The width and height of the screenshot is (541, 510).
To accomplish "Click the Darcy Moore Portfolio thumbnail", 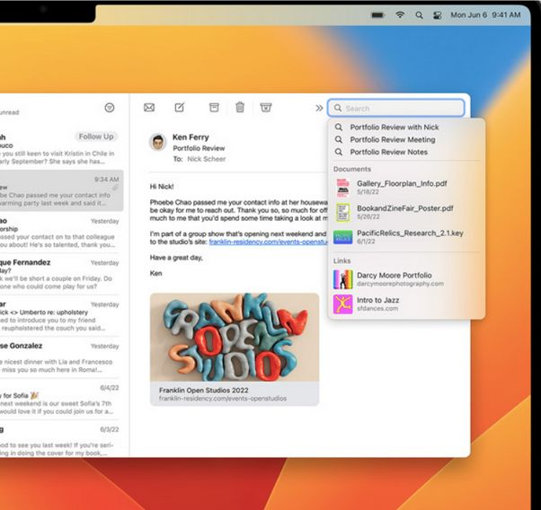I will coord(343,279).
